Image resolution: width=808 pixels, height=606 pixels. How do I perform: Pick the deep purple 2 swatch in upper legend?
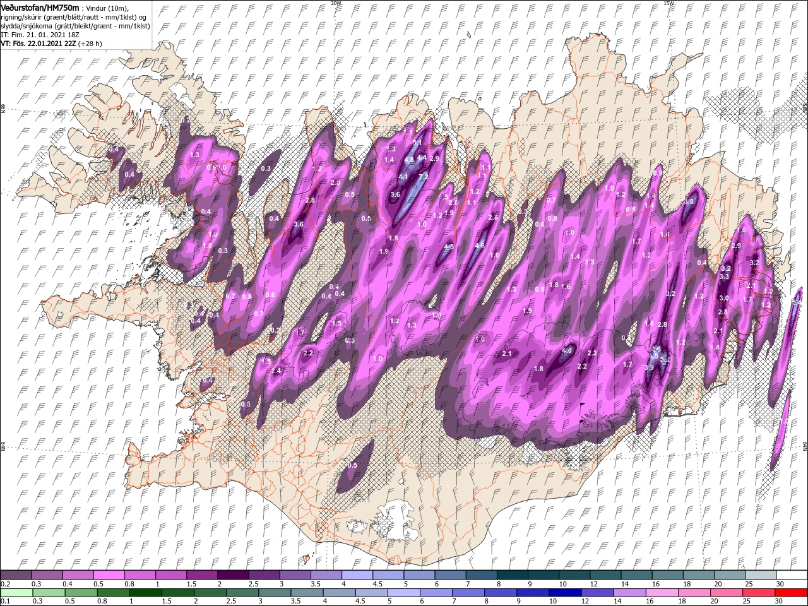(x=232, y=574)
